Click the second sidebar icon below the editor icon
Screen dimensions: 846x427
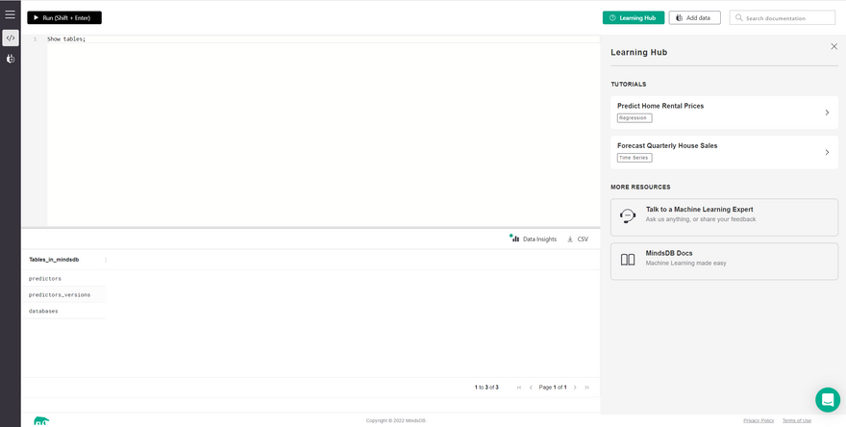(10, 60)
